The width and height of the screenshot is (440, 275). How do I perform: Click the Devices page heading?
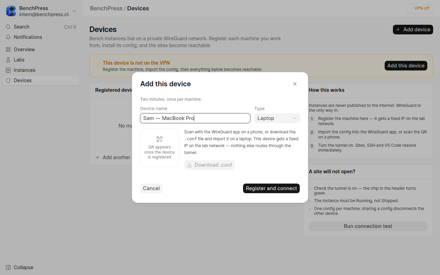click(103, 30)
